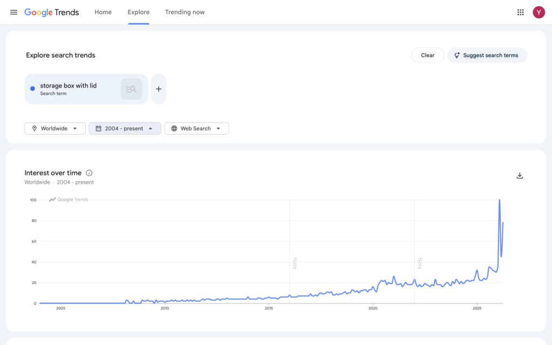552x345 pixels.
Task: Select the Explore tab
Action: click(139, 12)
